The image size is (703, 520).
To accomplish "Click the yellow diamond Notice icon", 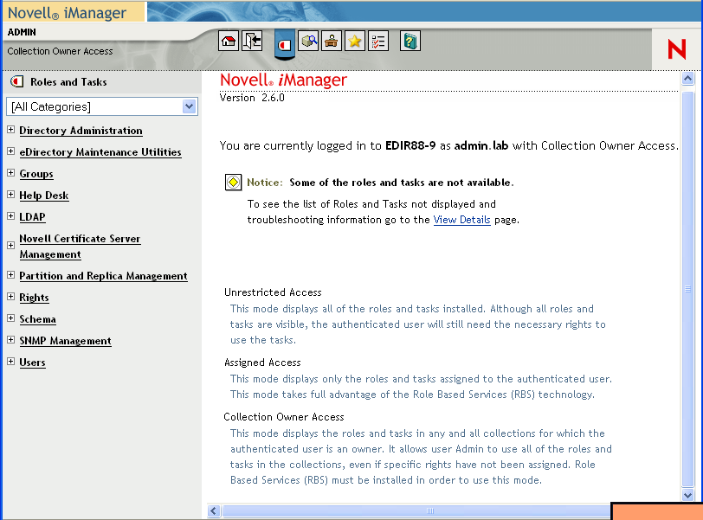I will coord(233,183).
